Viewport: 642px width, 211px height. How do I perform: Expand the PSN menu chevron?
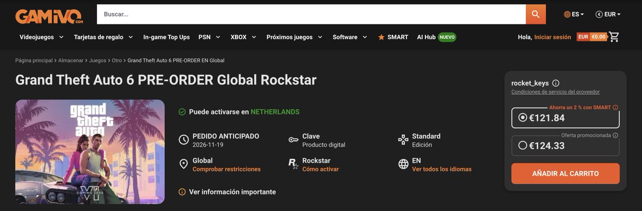(219, 37)
